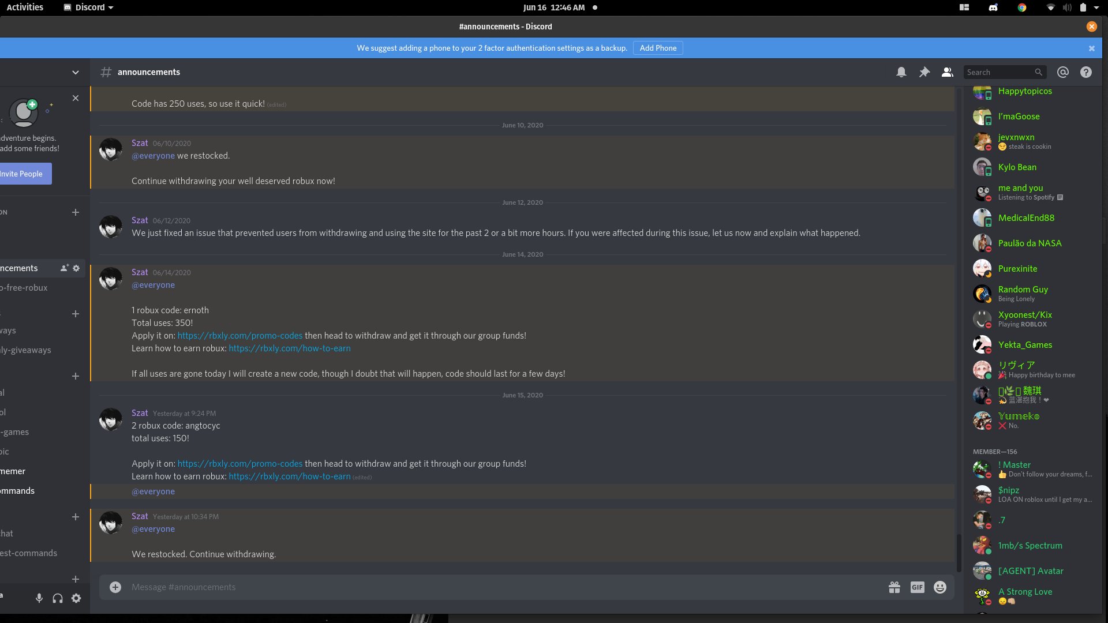
Task: Open member jevxnwxn
Action: tap(1032, 141)
